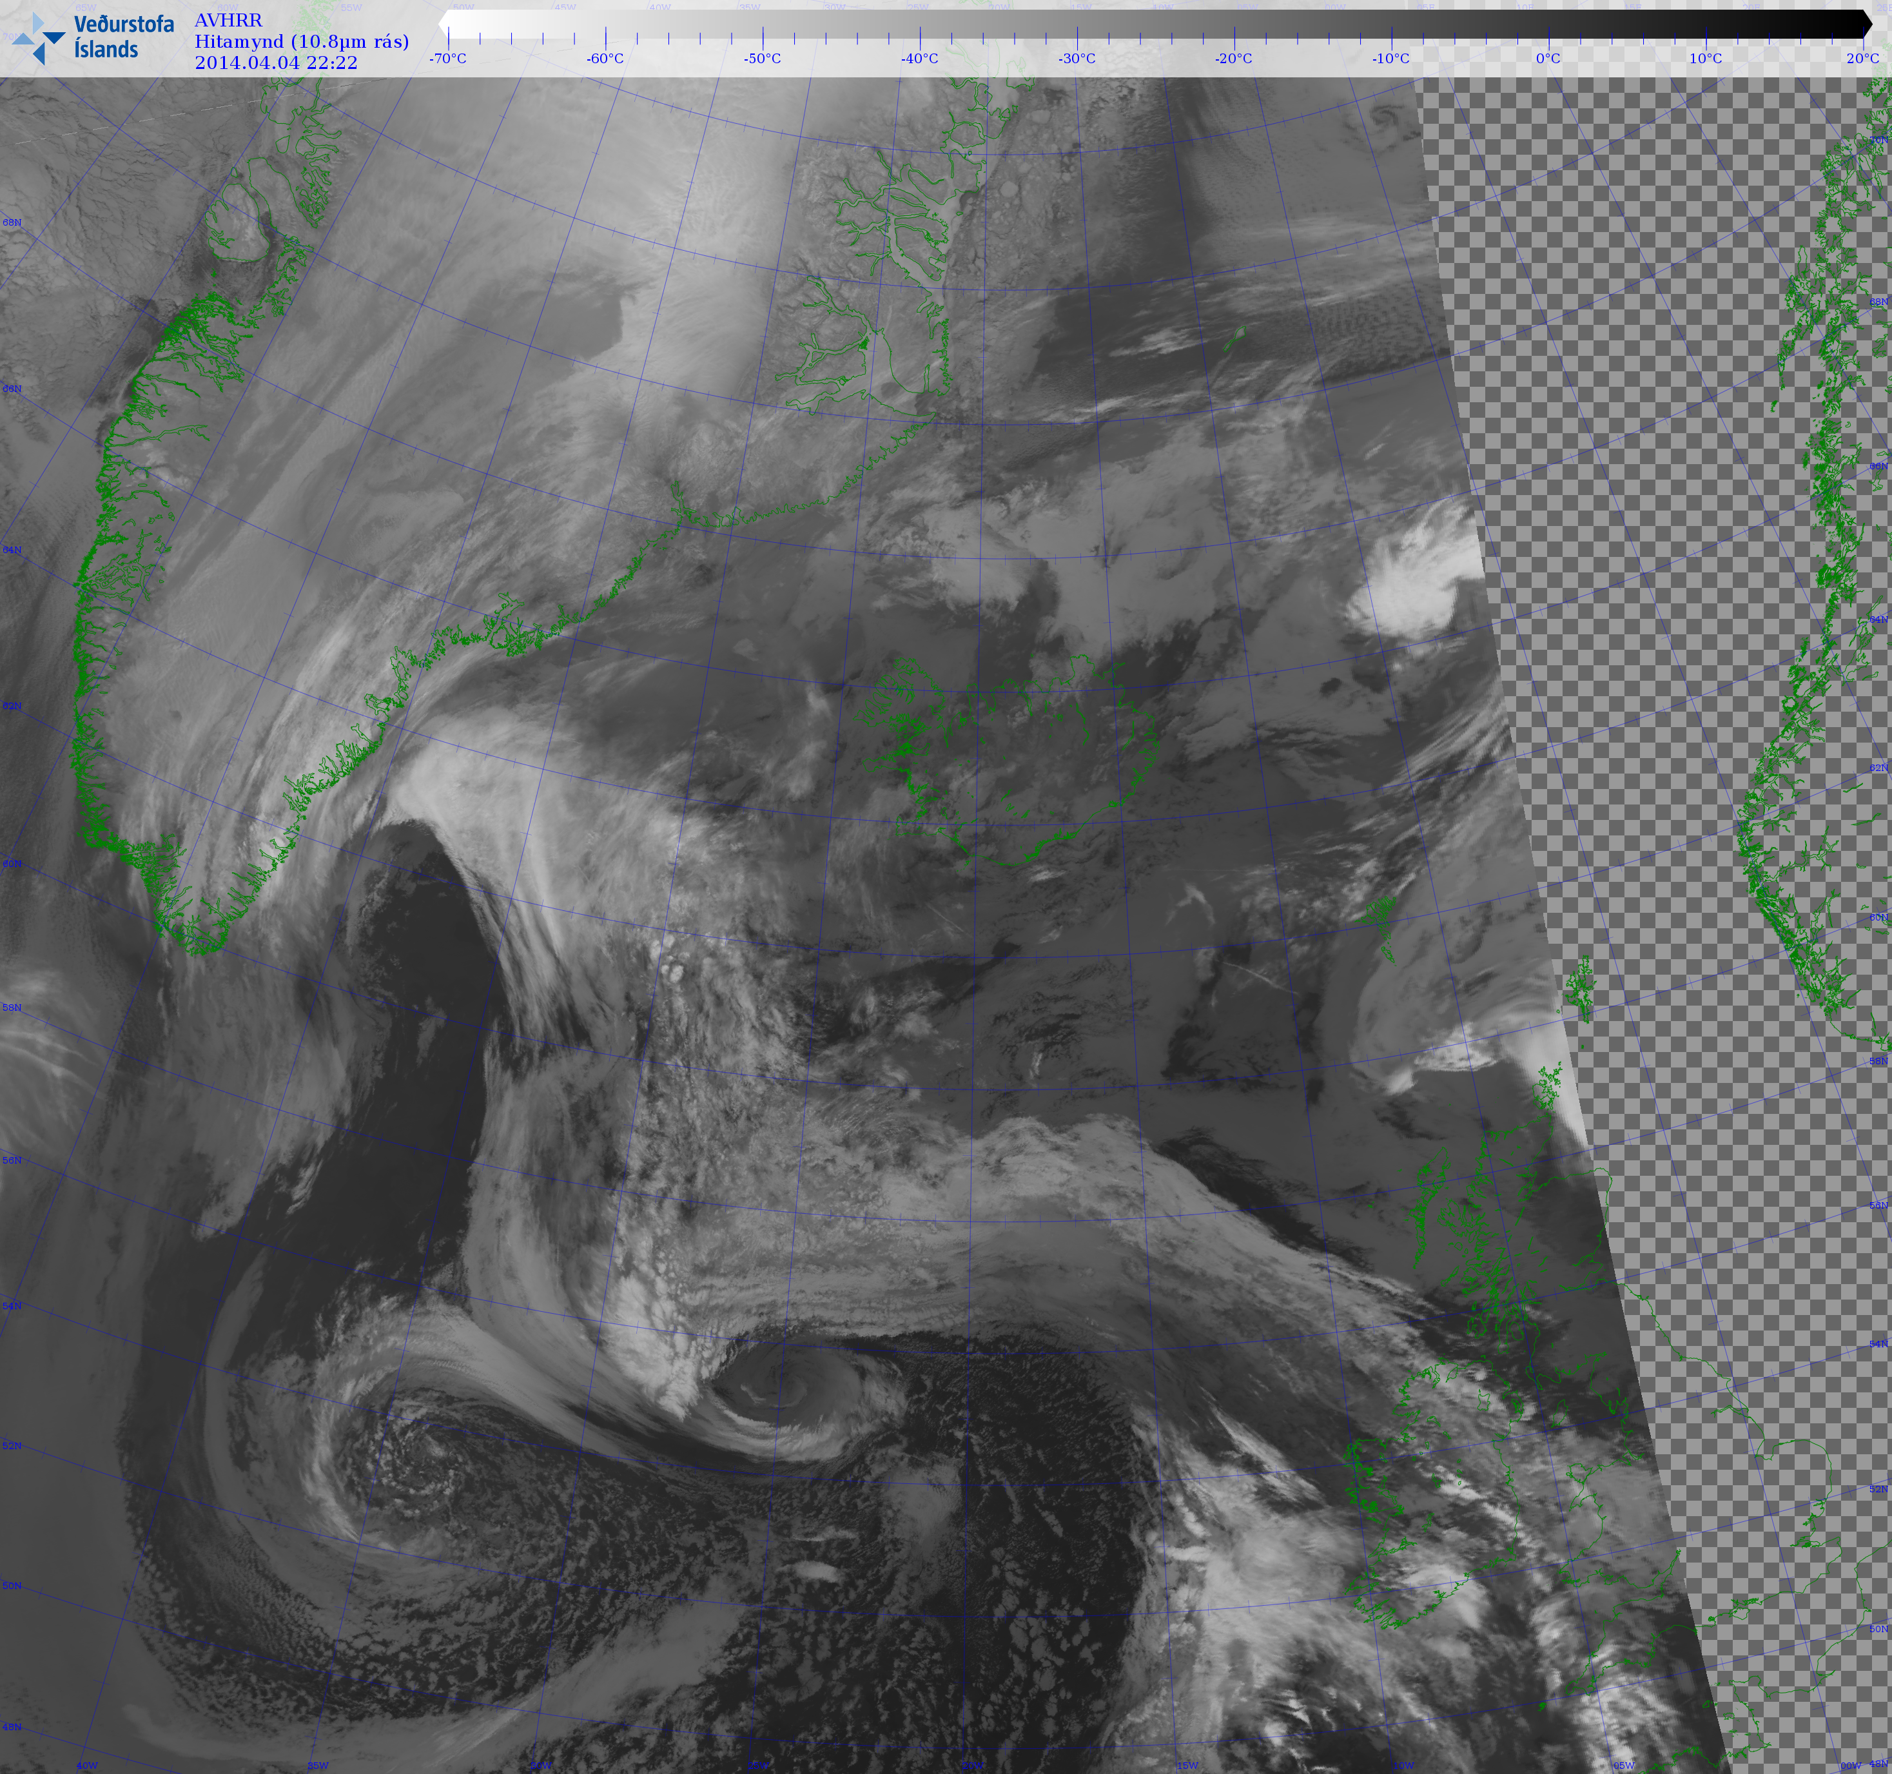Click the -70°C label on temperature scale
Image resolution: width=1892 pixels, height=1774 pixels.
[447, 58]
